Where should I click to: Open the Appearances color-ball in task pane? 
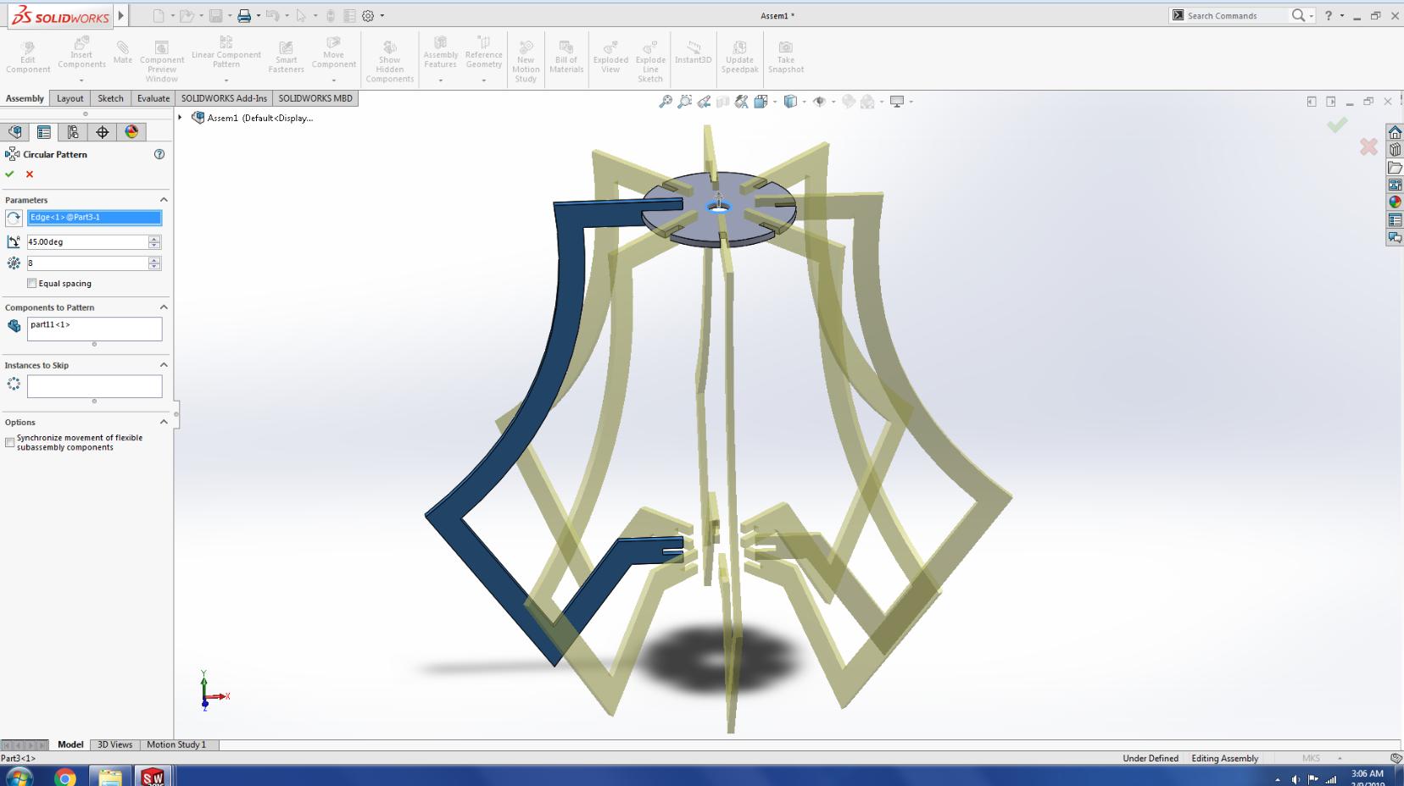pyautogui.click(x=1395, y=202)
